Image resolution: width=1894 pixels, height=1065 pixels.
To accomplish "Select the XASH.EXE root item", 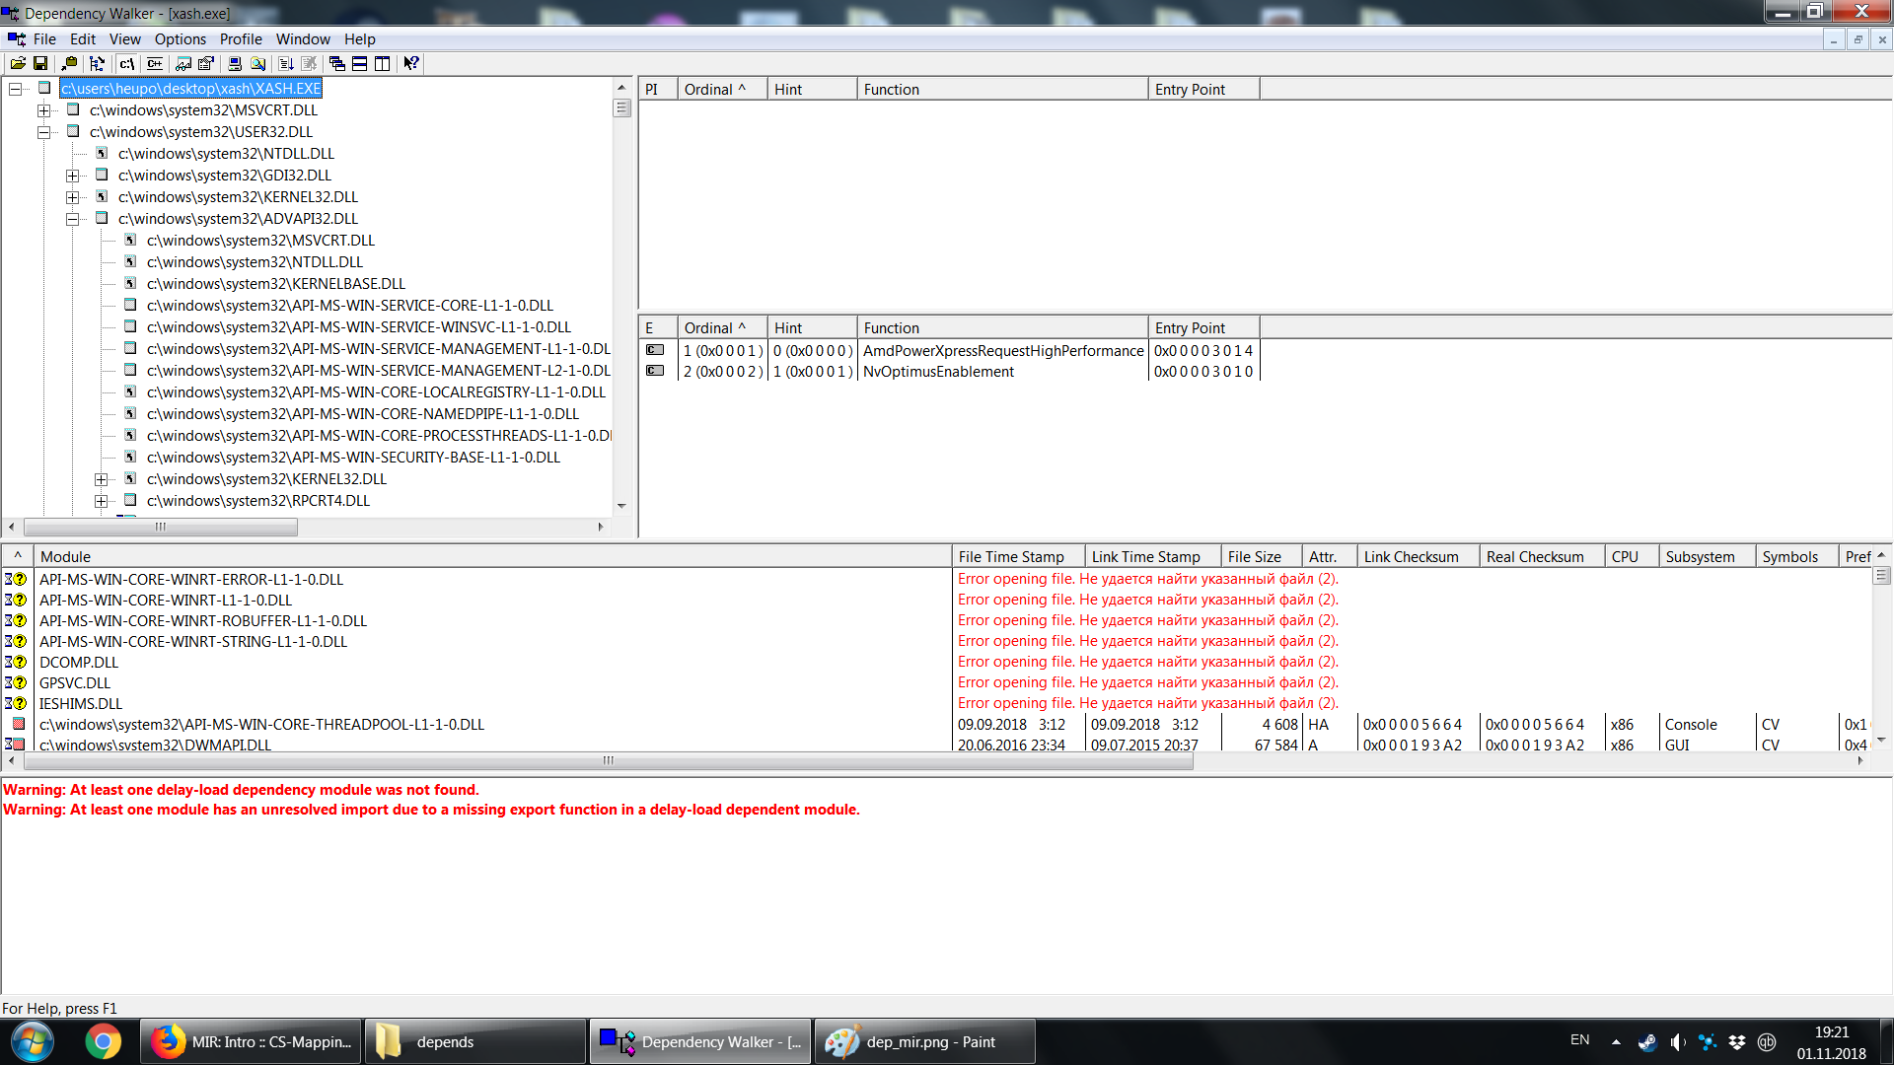I will 191,89.
